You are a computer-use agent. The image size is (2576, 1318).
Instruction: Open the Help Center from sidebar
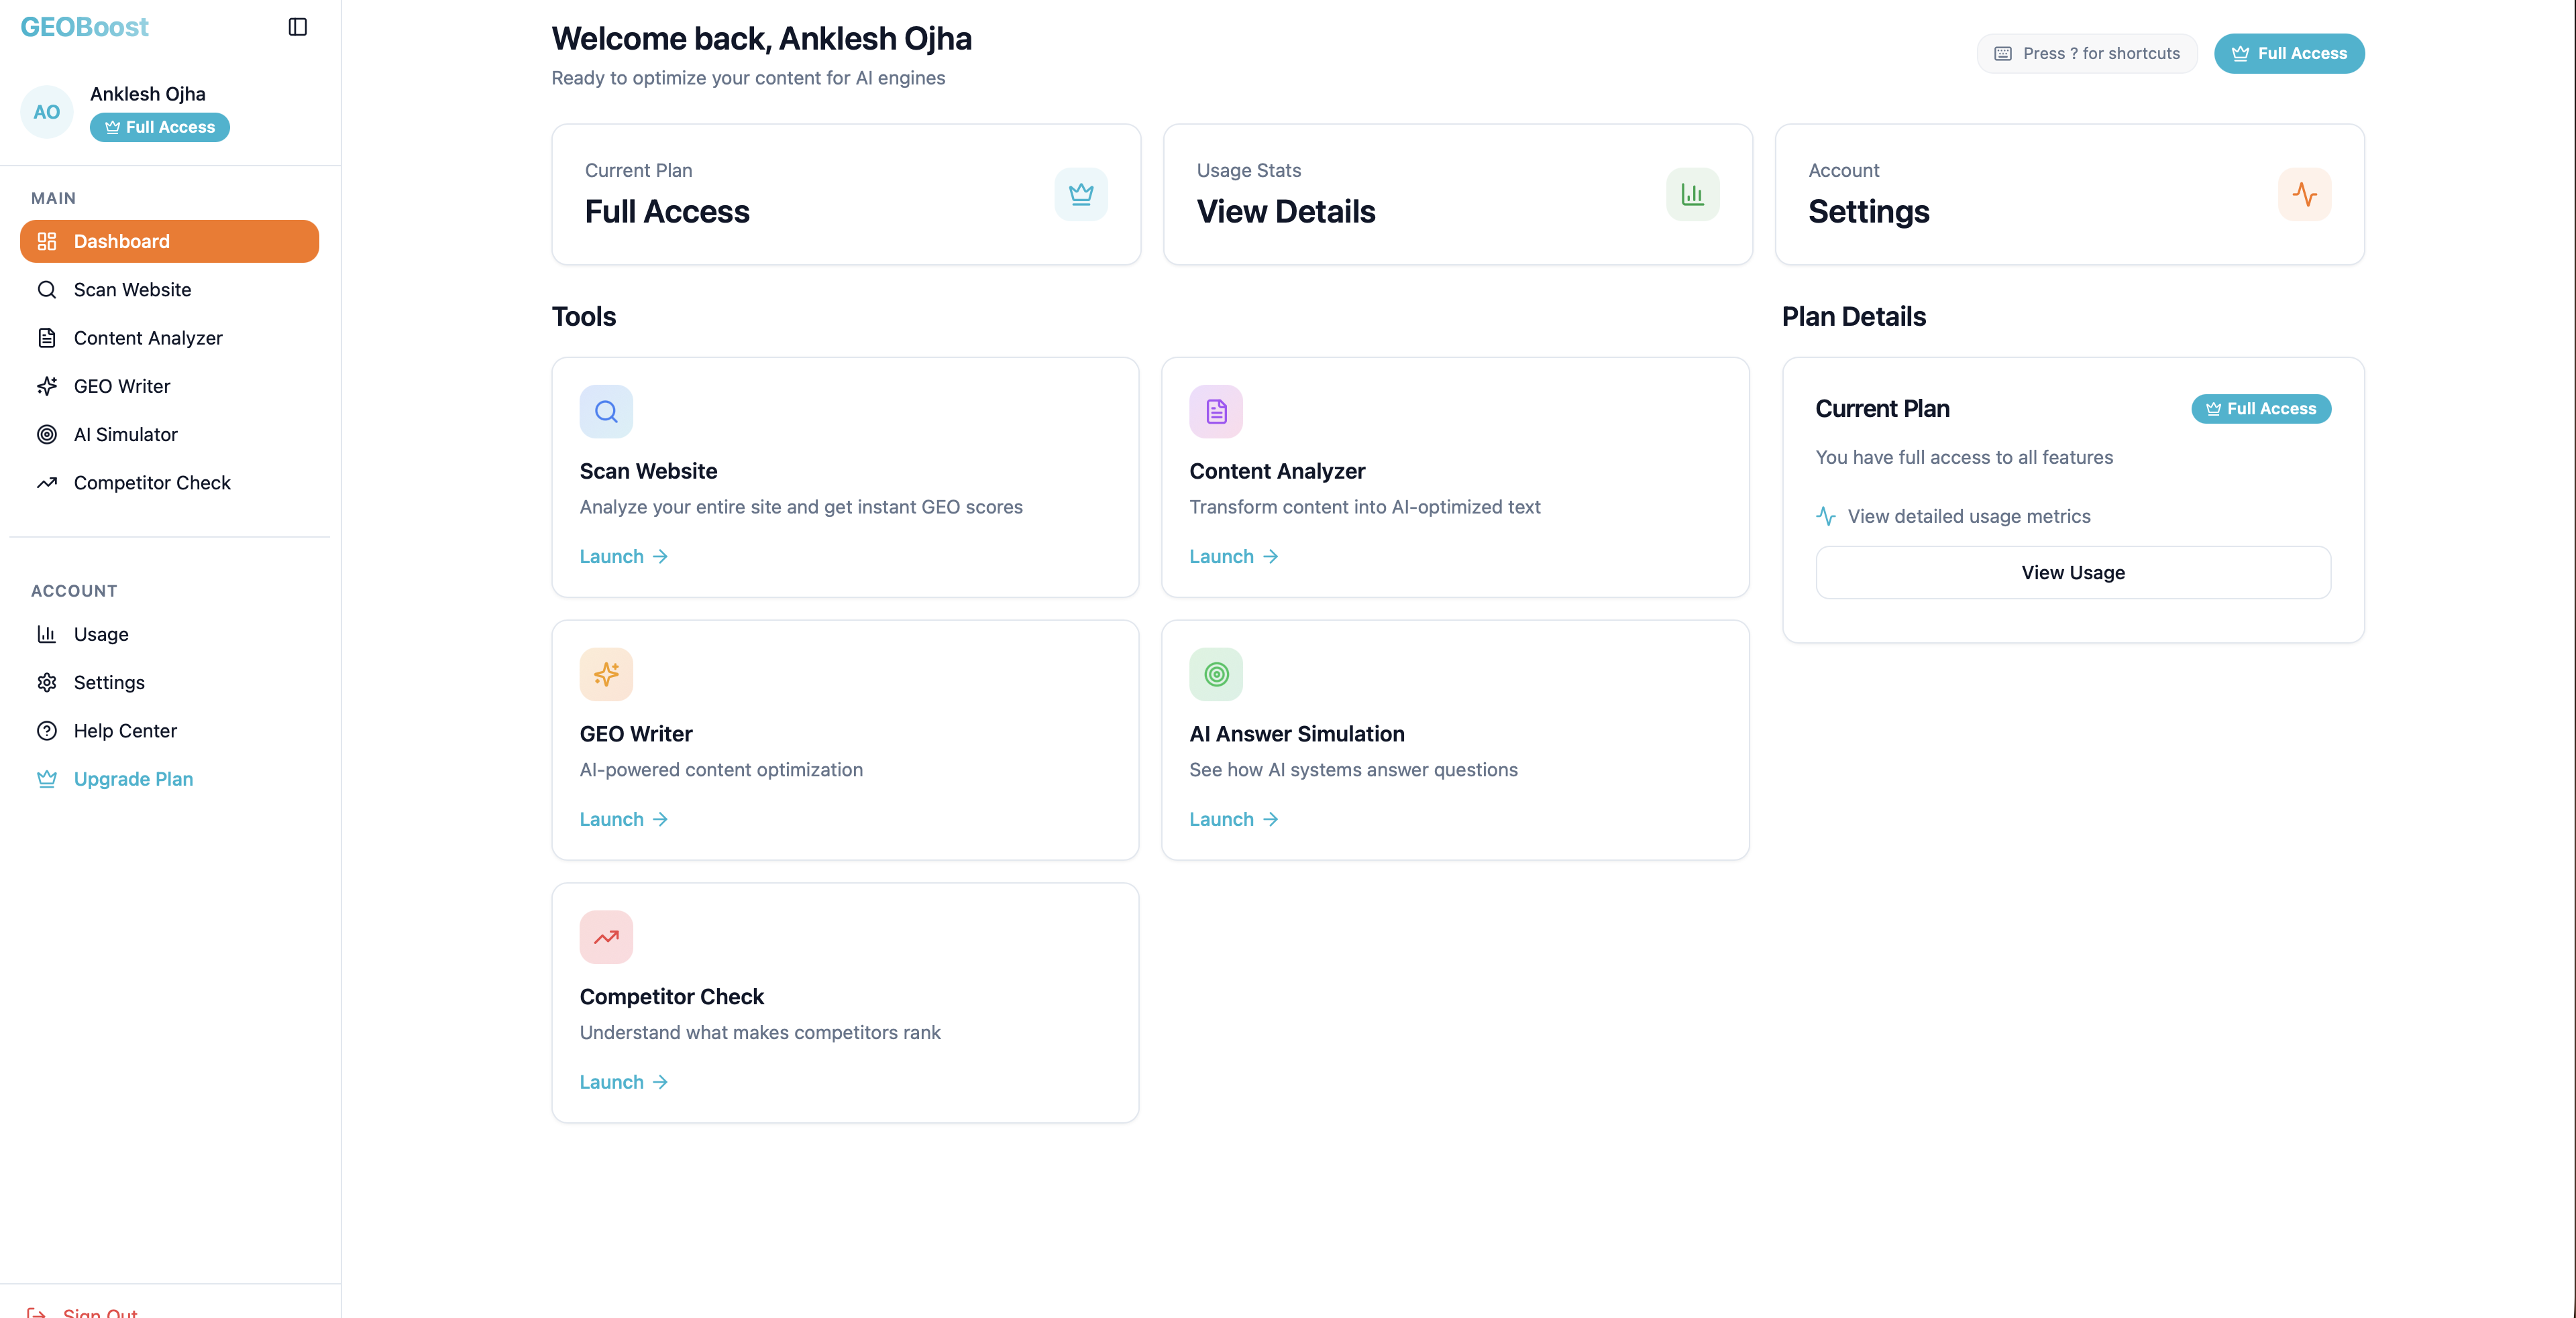click(x=125, y=731)
